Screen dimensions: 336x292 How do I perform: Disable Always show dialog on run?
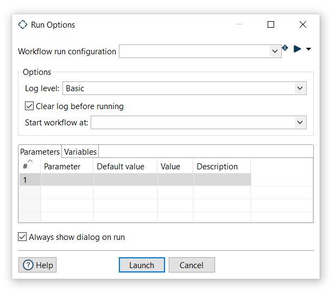point(22,237)
